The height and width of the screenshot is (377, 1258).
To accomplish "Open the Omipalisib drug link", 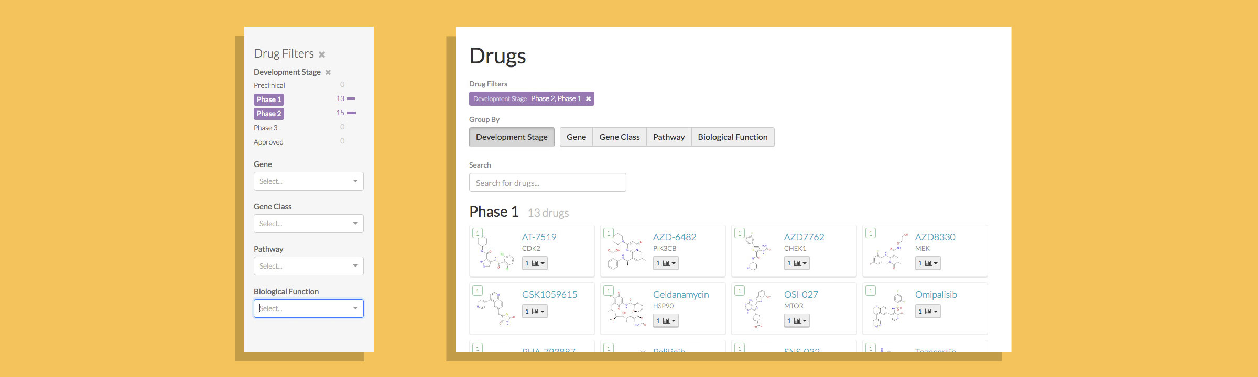I will [936, 295].
